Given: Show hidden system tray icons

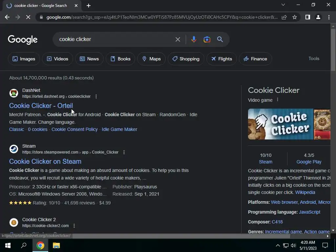Looking at the screenshot, I should (x=278, y=245).
